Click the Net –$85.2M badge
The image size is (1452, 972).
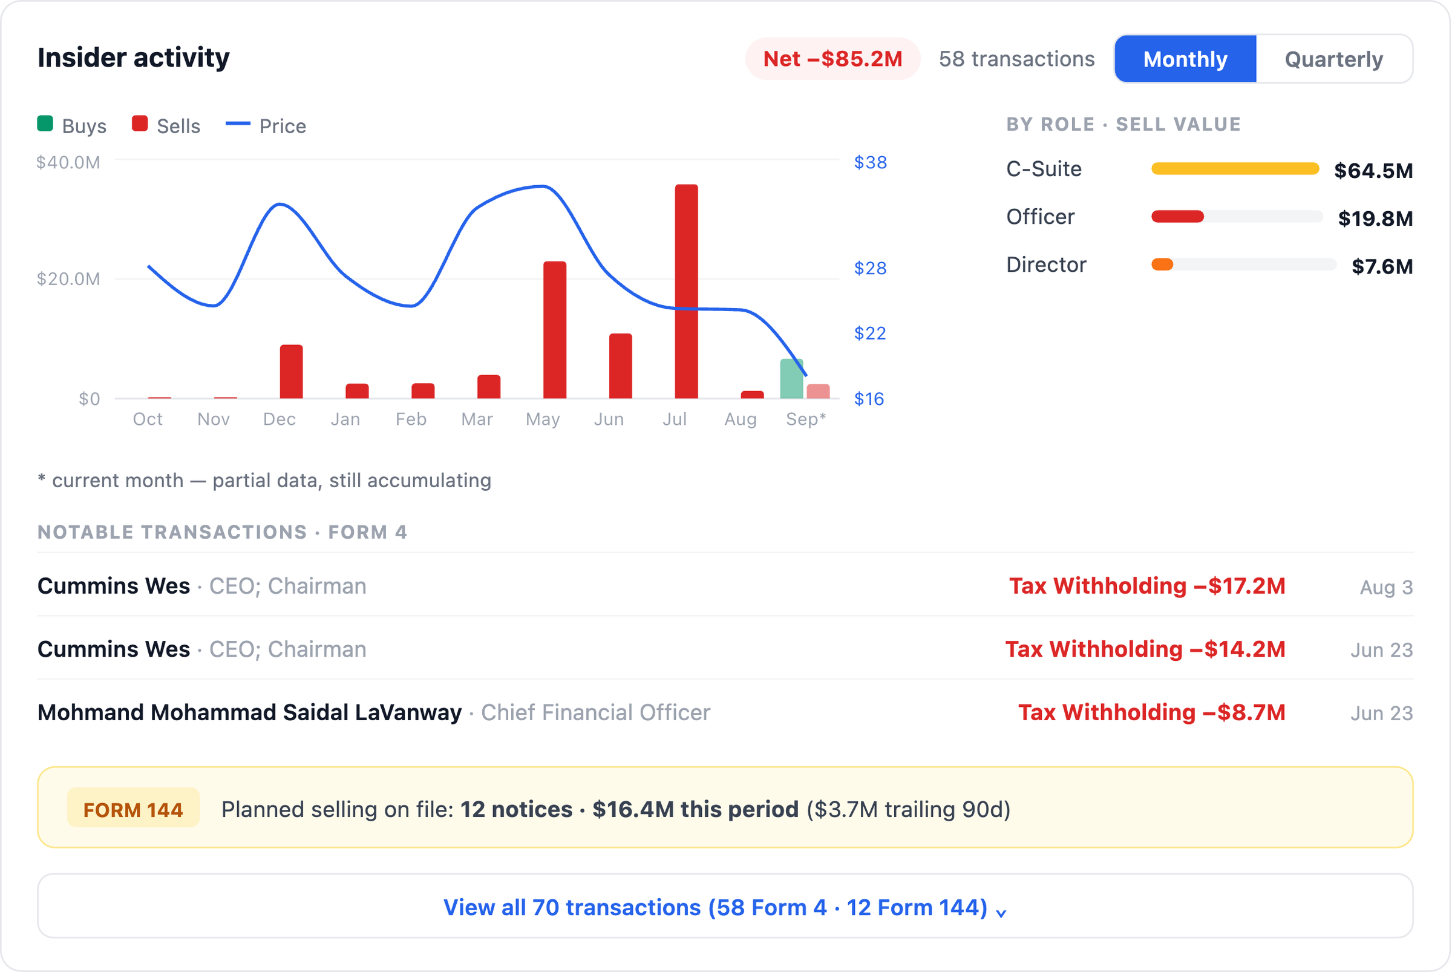[833, 59]
